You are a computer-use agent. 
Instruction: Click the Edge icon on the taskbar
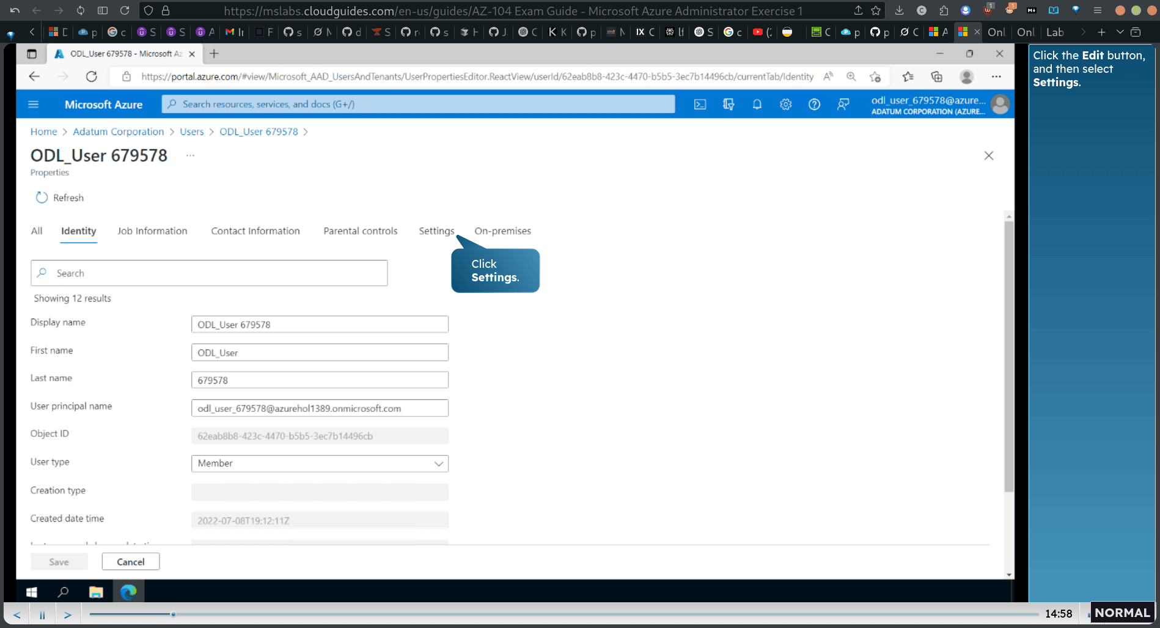click(128, 592)
